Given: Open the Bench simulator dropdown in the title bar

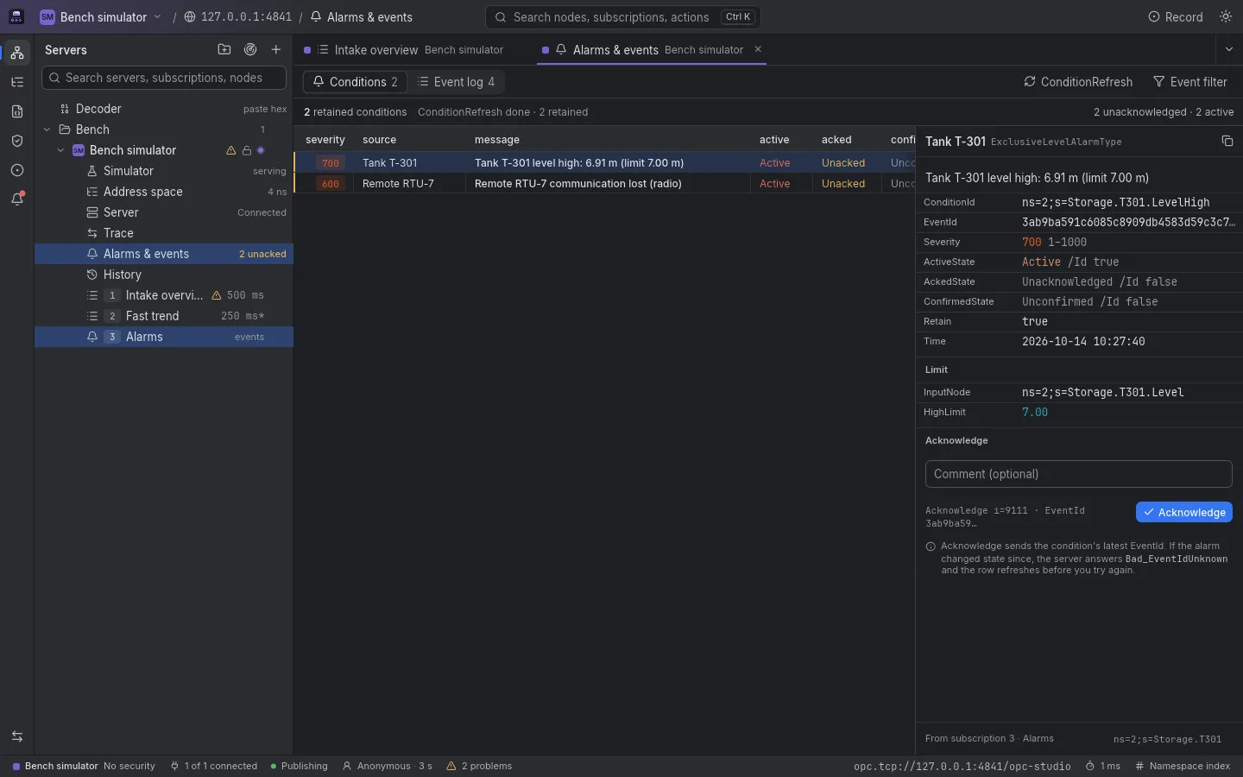Looking at the screenshot, I should point(101,16).
